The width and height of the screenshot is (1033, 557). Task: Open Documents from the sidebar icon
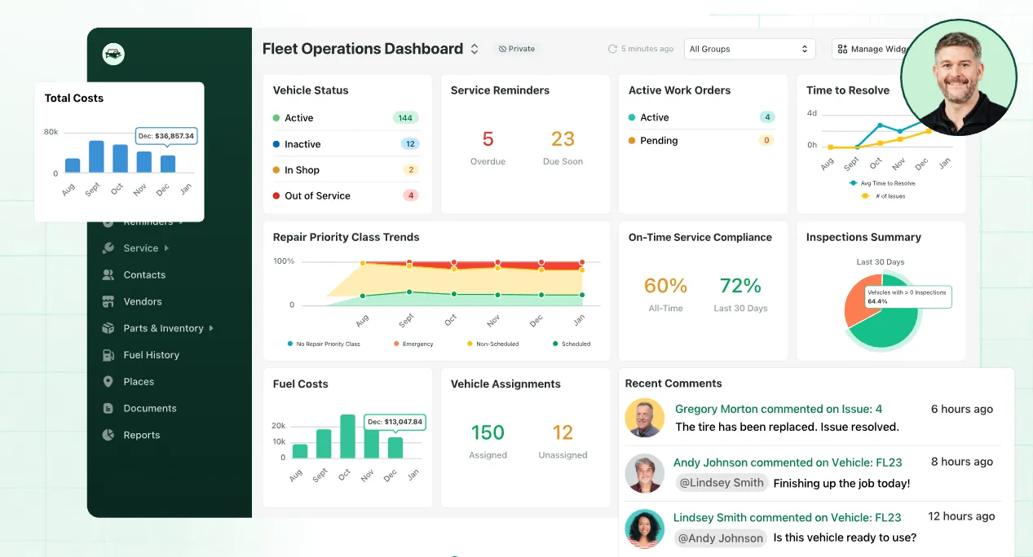pos(108,408)
